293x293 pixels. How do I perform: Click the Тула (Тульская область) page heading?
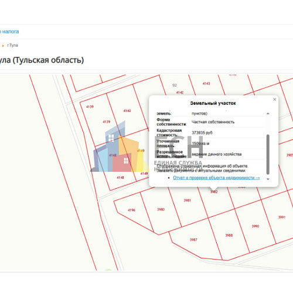tap(42, 60)
